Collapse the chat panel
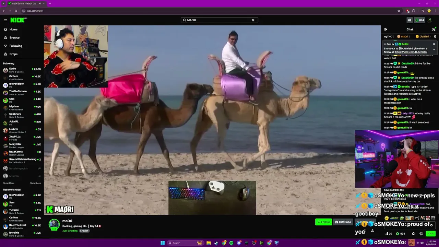The width and height of the screenshot is (439, 247). point(385,30)
